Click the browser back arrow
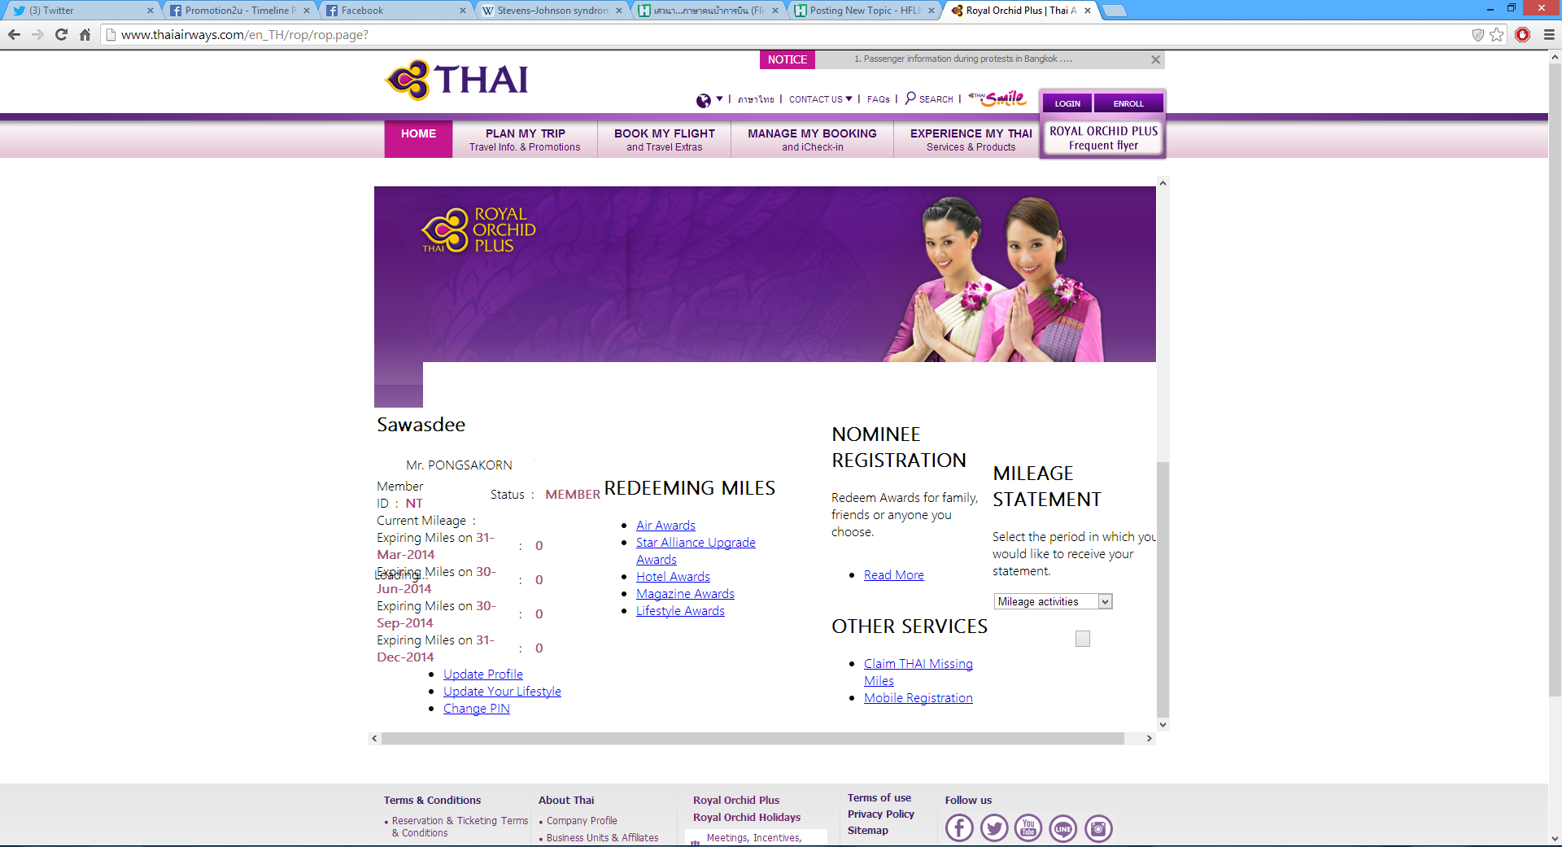Viewport: 1562px width, 847px height. point(14,35)
